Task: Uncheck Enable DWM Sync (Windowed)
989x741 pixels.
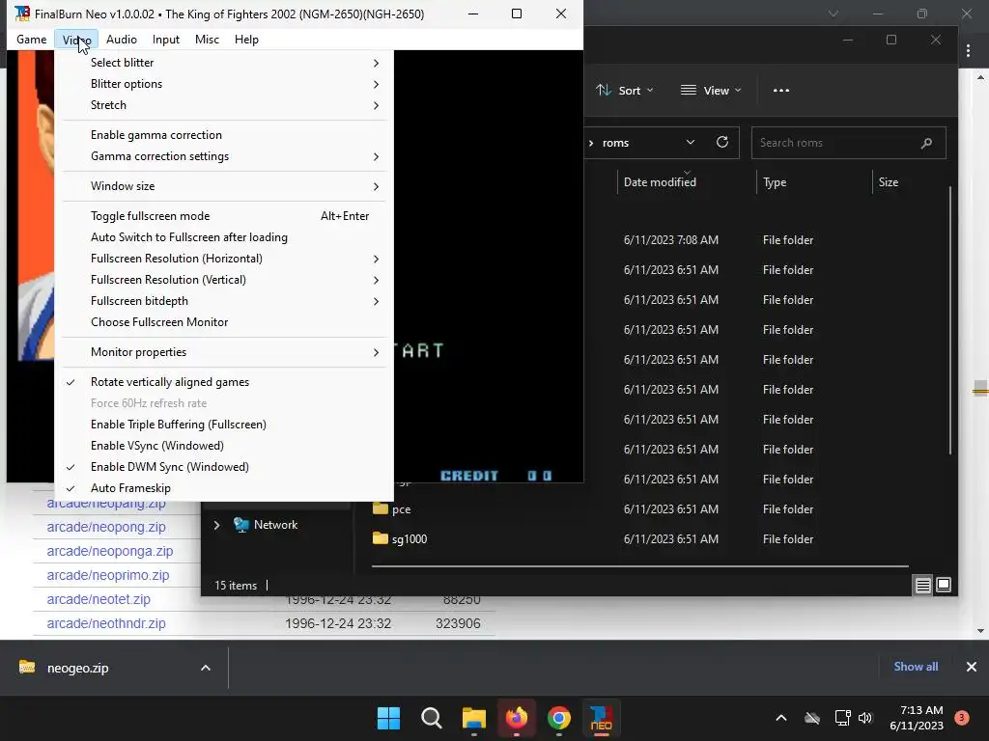Action: (224, 467)
